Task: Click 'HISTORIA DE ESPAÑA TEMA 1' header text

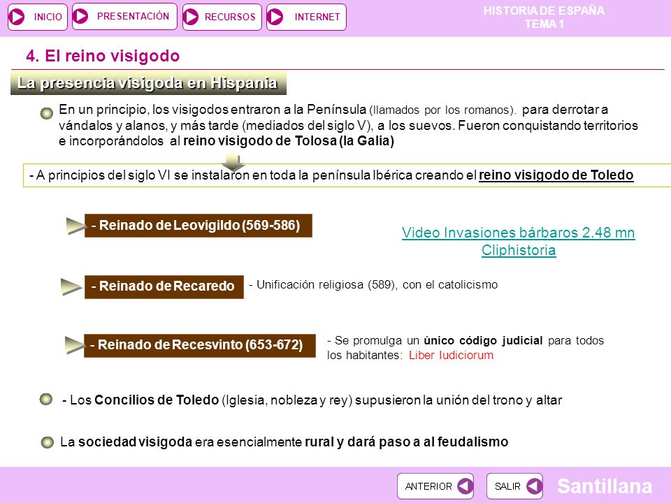Action: pyautogui.click(x=544, y=17)
